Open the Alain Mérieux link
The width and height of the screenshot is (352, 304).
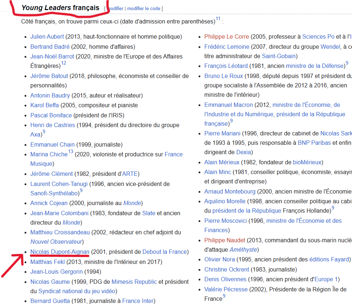pos(222,162)
